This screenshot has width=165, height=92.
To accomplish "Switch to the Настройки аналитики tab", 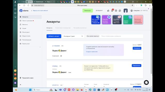I will 80,28.
